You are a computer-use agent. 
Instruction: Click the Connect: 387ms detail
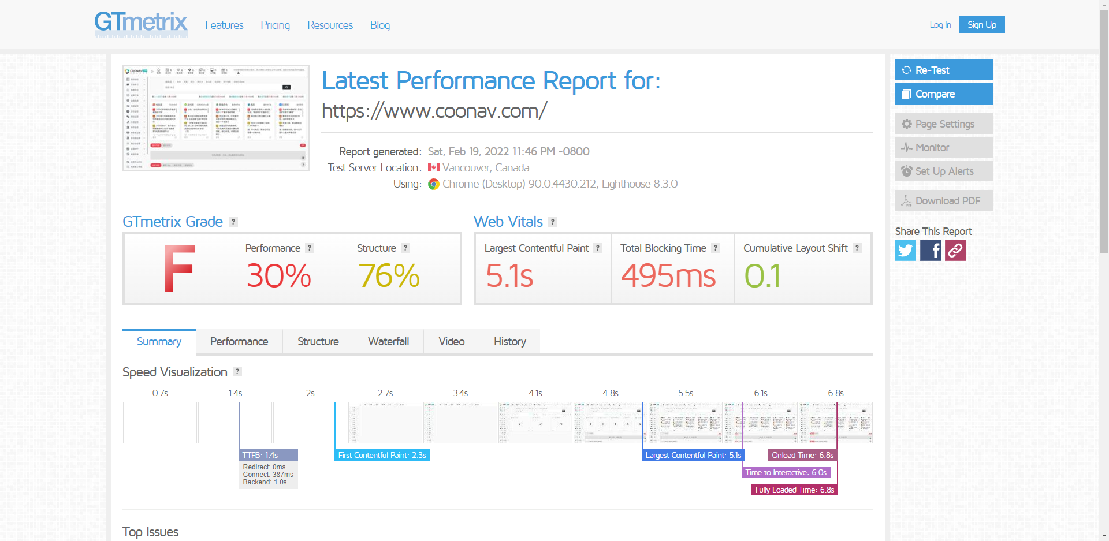(268, 475)
